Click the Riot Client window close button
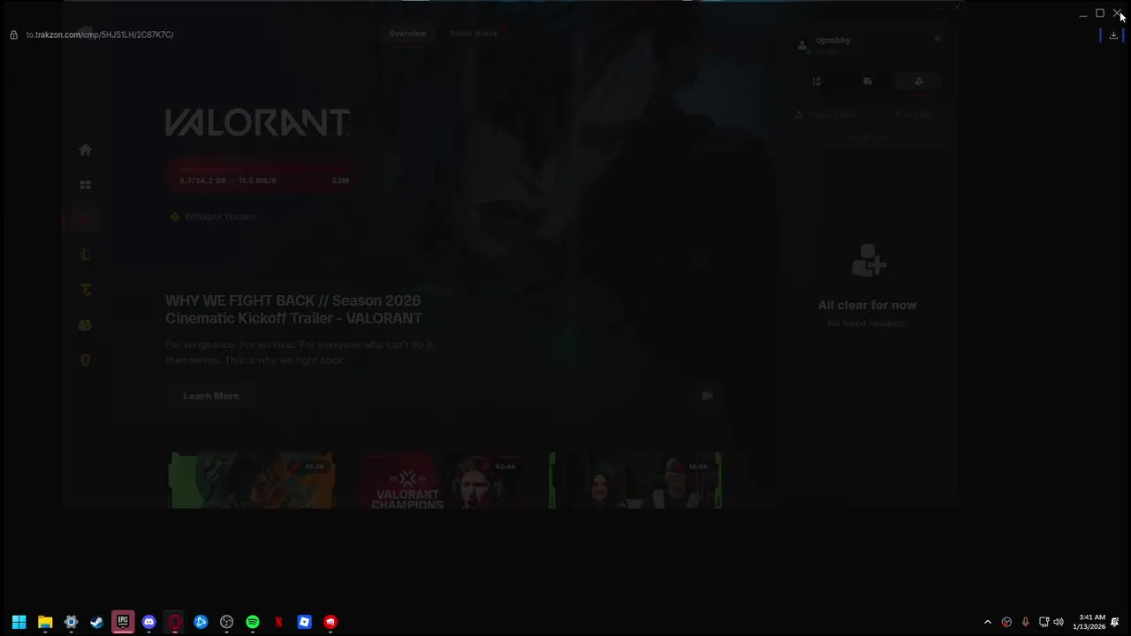This screenshot has width=1131, height=636. click(x=957, y=8)
